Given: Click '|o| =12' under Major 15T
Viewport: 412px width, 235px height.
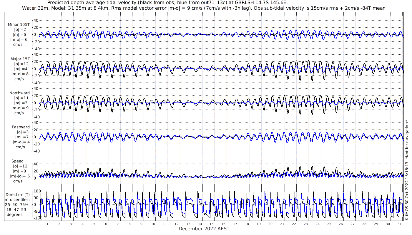Looking at the screenshot, I should (x=21, y=64).
